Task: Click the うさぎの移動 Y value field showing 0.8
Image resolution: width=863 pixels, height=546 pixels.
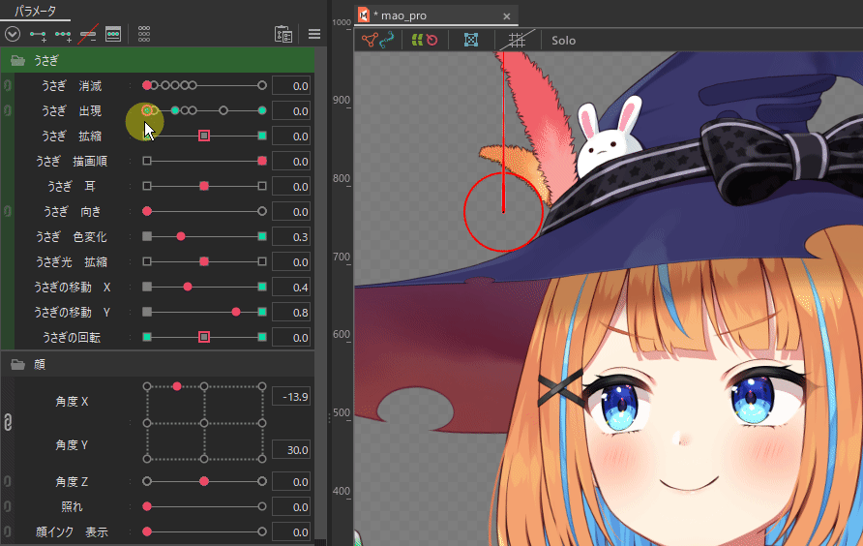Action: [291, 313]
